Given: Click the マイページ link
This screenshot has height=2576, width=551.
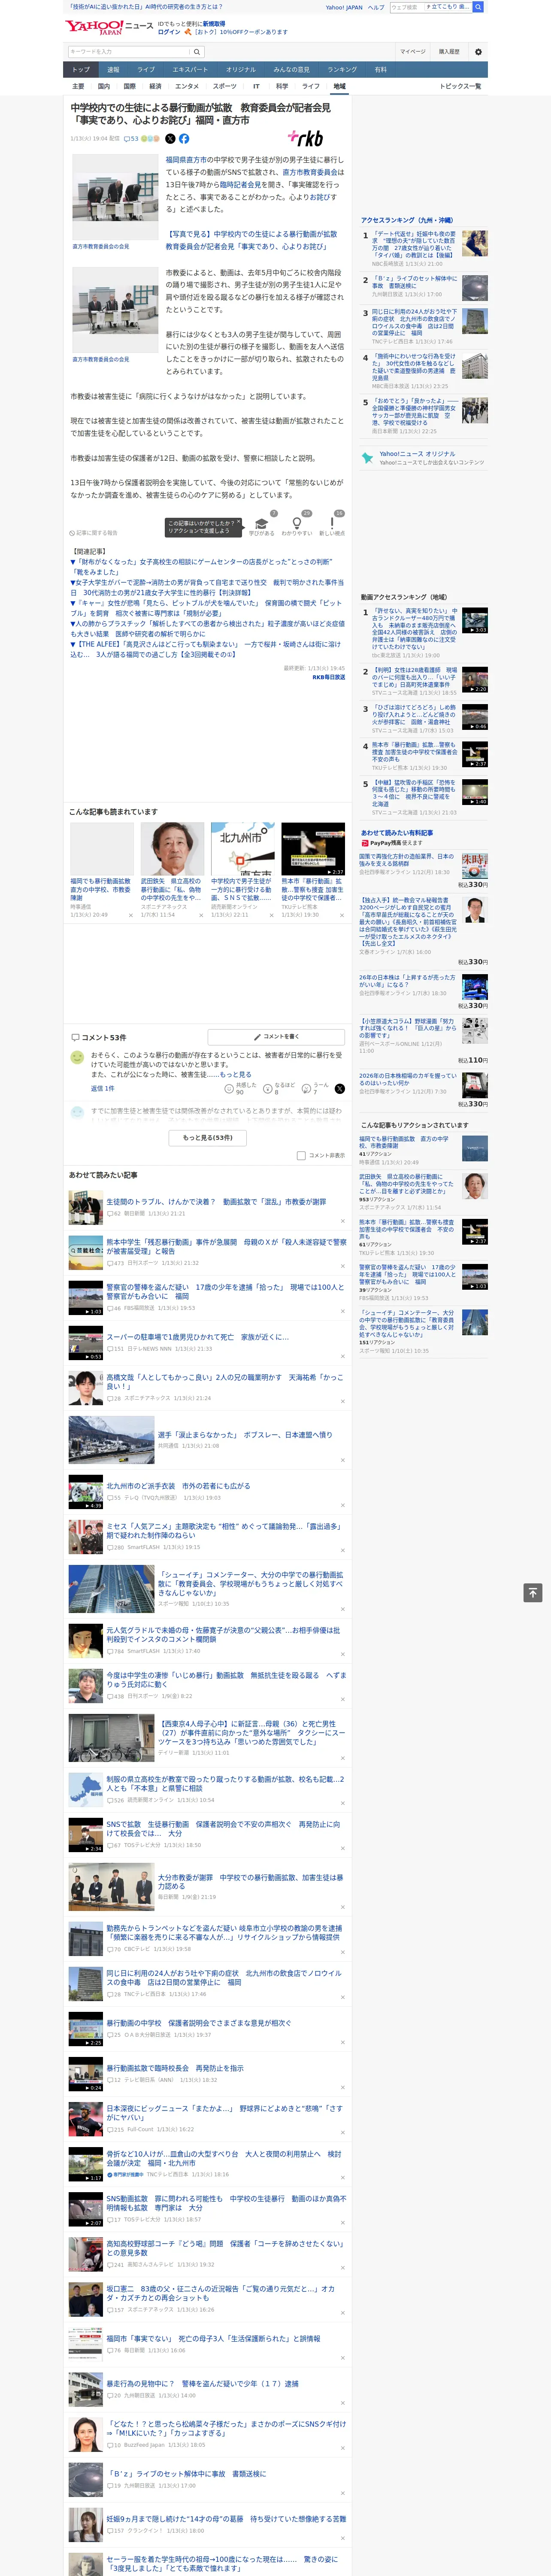Looking at the screenshot, I should click(x=412, y=51).
